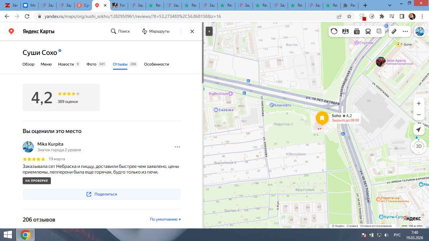
Task: Open the Chrome profile avatar menu
Action: coord(412,16)
